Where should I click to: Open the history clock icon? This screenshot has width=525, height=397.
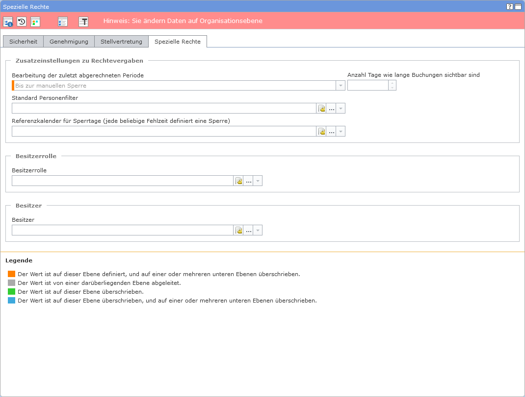click(22, 22)
